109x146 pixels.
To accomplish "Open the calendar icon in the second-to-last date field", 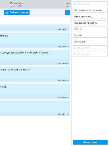I will click(75, 48).
